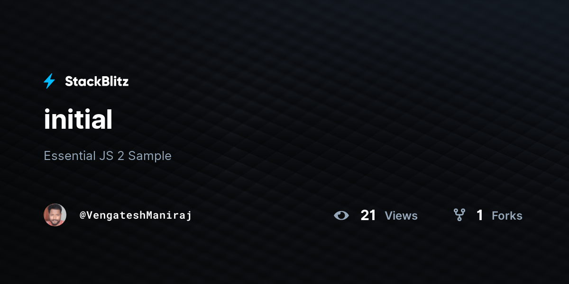
Task: Click the word "Essential" in the description
Action: 69,156
